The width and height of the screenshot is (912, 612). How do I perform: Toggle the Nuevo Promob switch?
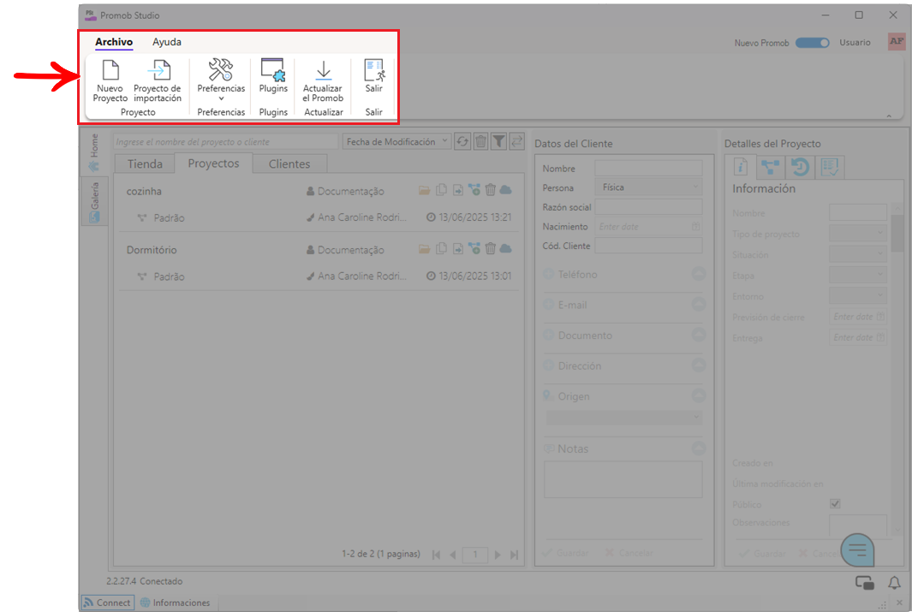click(x=812, y=43)
